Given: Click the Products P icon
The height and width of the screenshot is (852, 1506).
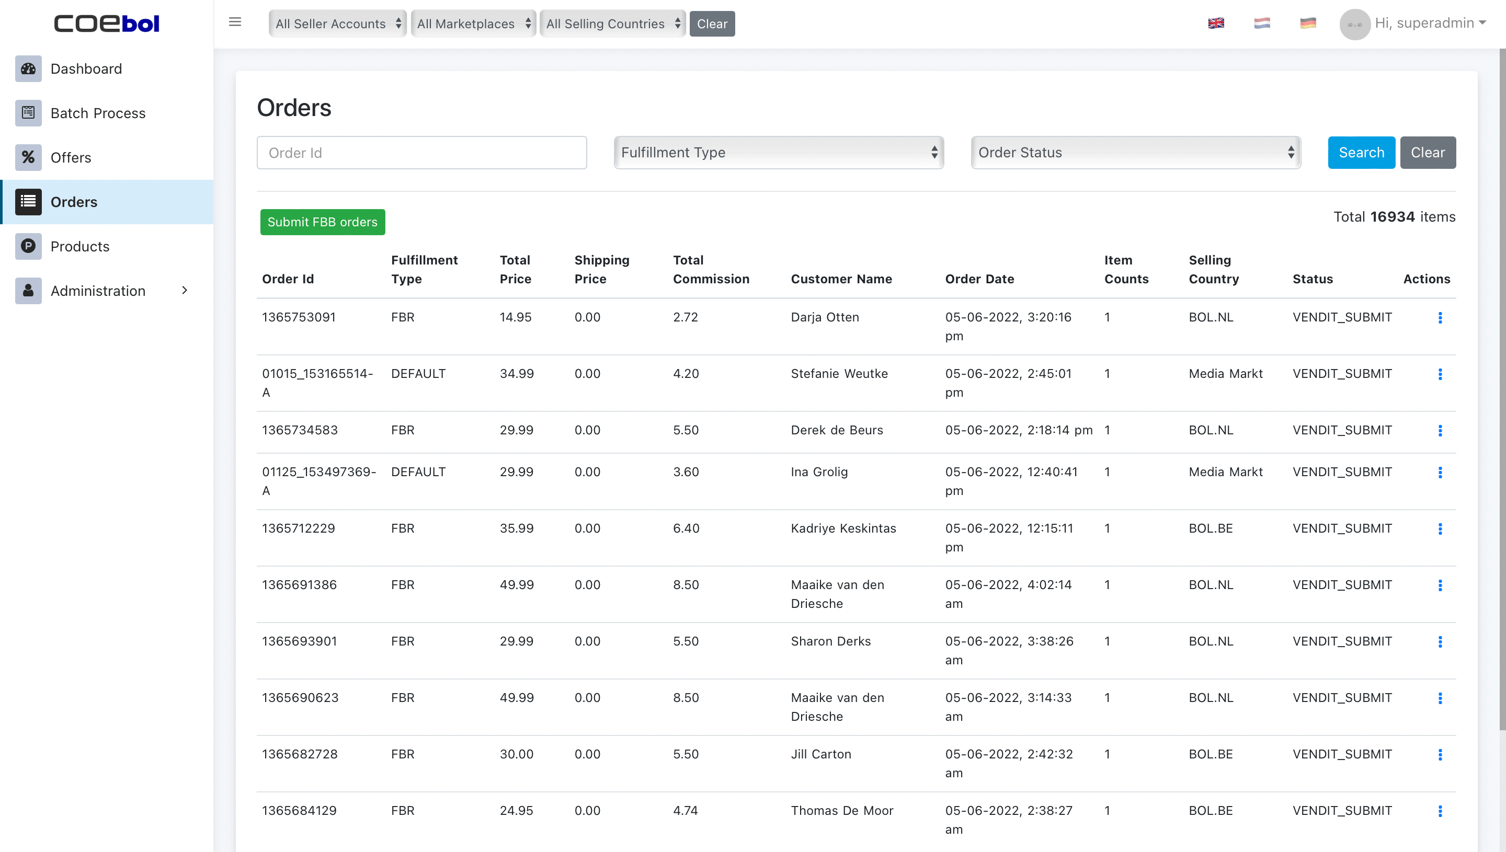Looking at the screenshot, I should point(28,246).
